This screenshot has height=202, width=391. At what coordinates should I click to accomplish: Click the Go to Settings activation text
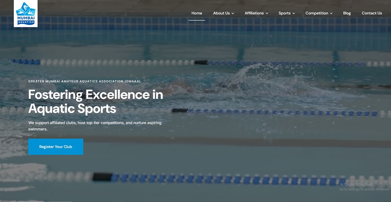[x=364, y=190]
